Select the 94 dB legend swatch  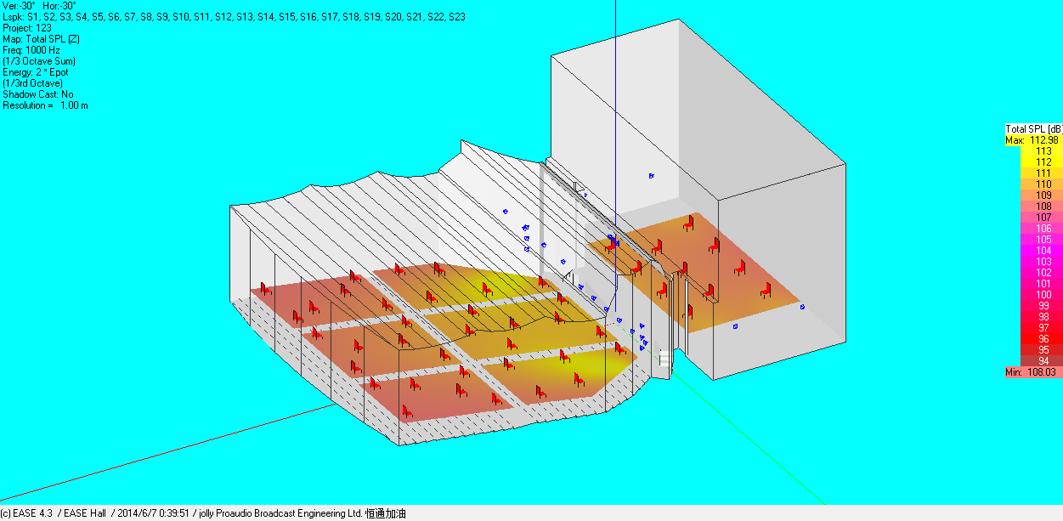point(1033,361)
